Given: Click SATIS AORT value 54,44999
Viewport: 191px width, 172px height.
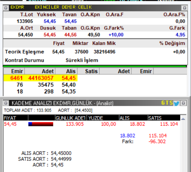Looking at the screenshot, I should pos(61,159).
